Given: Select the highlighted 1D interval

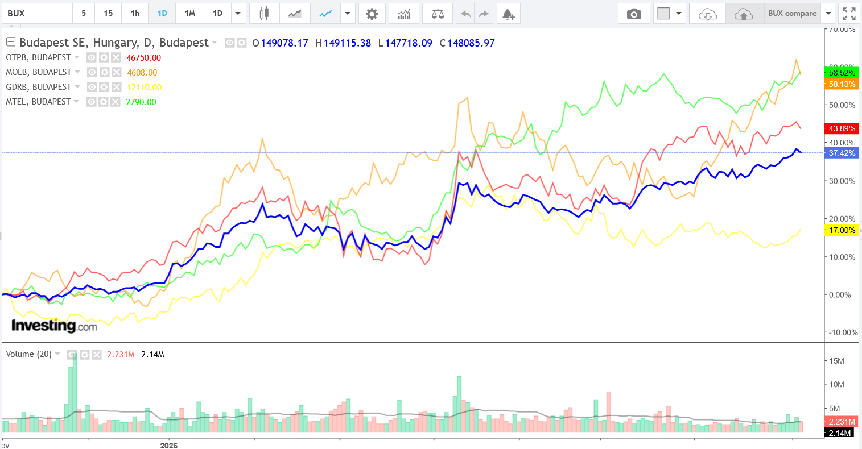Looking at the screenshot, I should tap(162, 14).
